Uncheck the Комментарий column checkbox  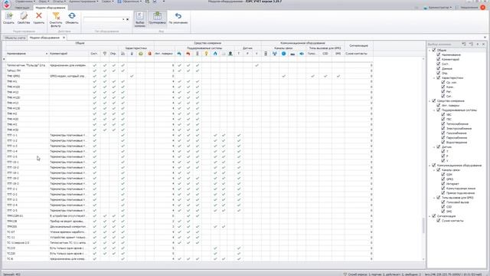(x=439, y=59)
